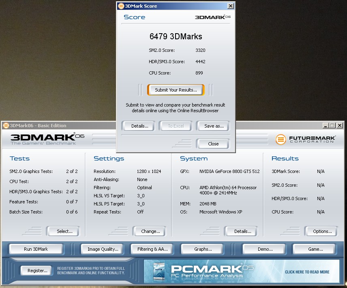The image size is (347, 288).
Task: Click the Repeat Tests value Off
Action: [x=140, y=212]
